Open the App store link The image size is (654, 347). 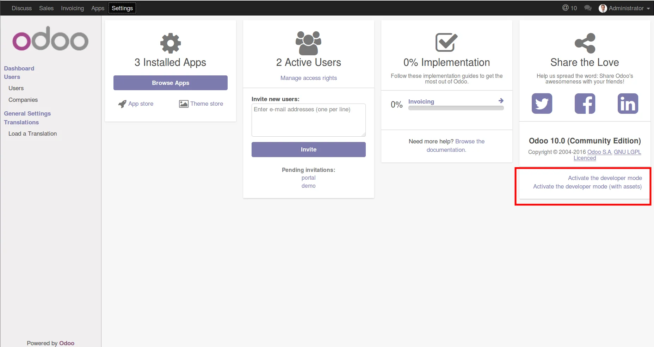pyautogui.click(x=141, y=104)
